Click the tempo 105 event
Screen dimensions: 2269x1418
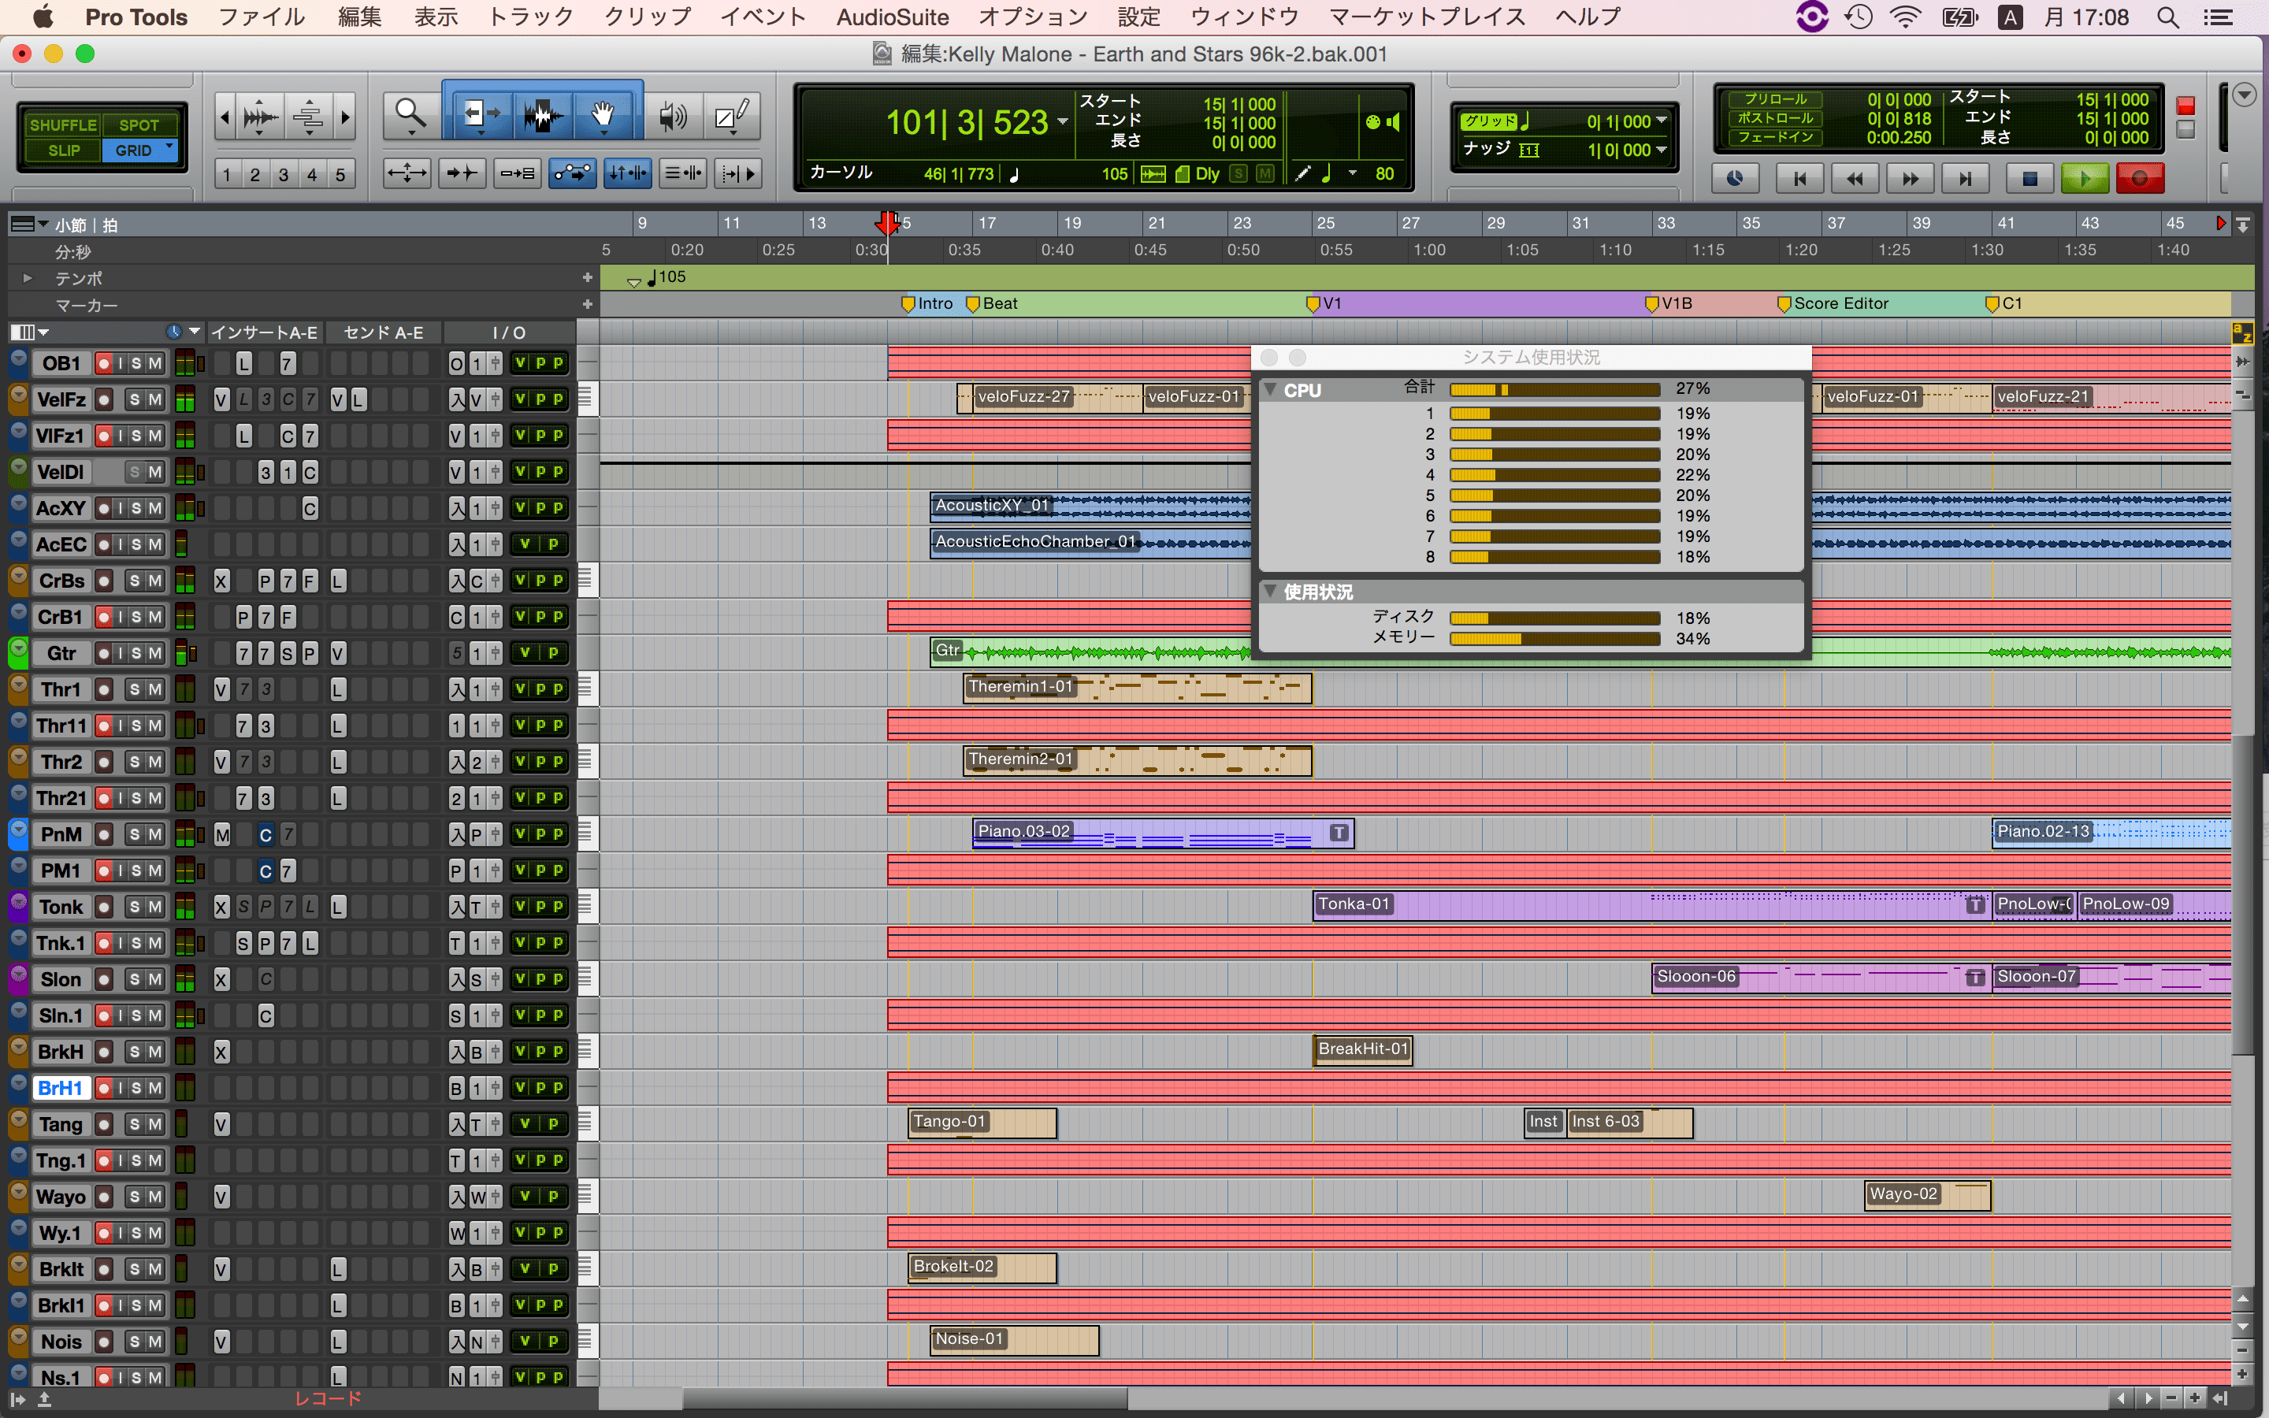pos(666,277)
